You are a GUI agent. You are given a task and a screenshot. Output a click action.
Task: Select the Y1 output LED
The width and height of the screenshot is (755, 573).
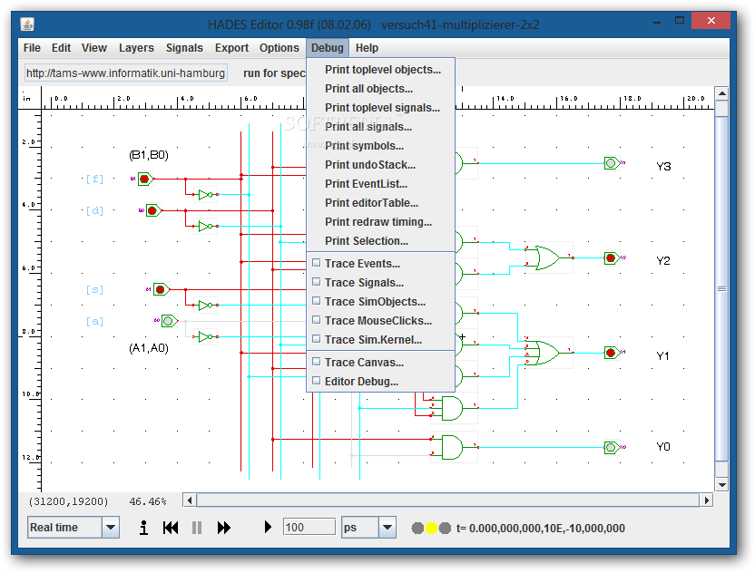tap(612, 353)
